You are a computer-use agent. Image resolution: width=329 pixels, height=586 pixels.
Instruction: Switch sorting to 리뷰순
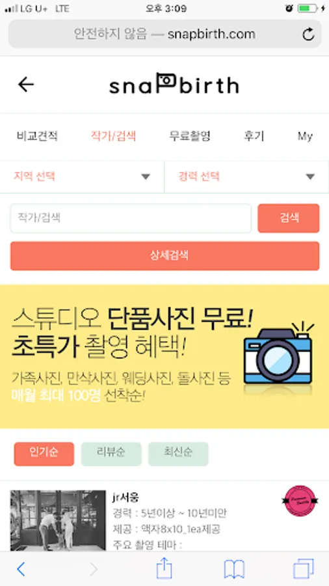coord(111,454)
